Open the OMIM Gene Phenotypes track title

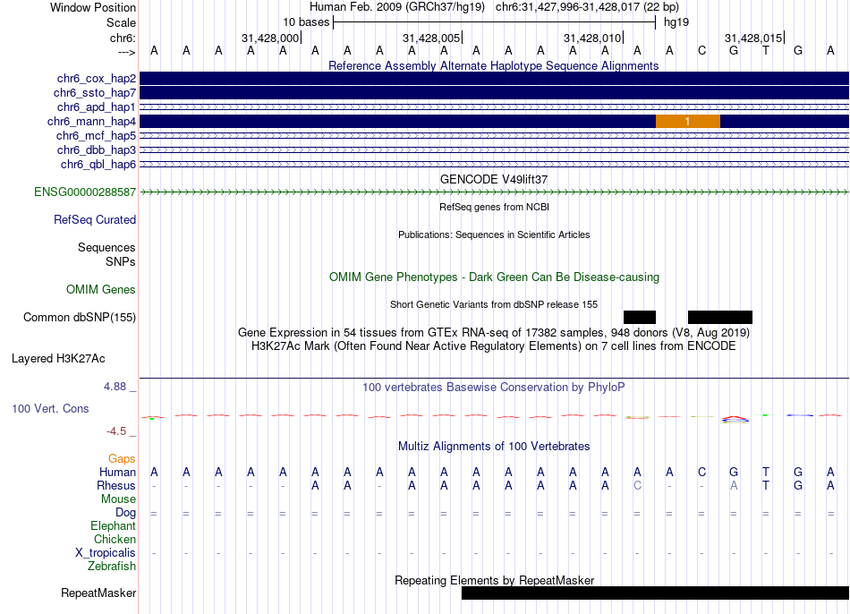tap(494, 277)
